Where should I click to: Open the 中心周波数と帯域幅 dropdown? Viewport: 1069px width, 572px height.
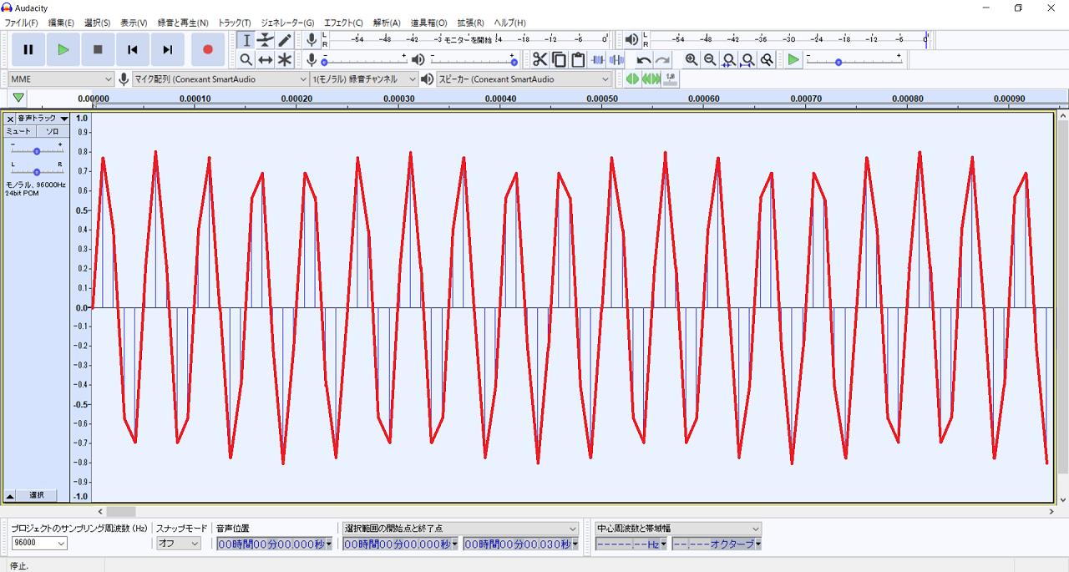pyautogui.click(x=678, y=529)
